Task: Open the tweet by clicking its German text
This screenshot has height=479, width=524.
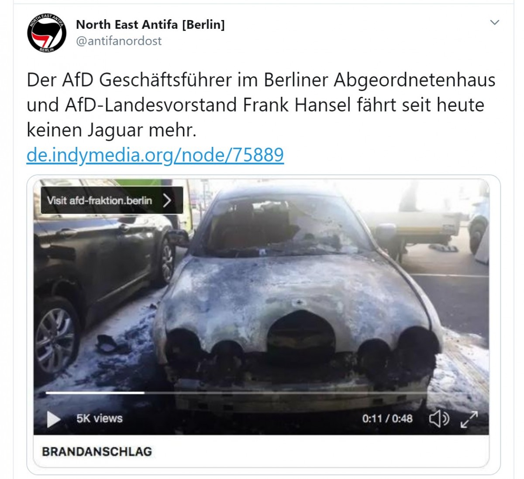Action: (x=261, y=105)
